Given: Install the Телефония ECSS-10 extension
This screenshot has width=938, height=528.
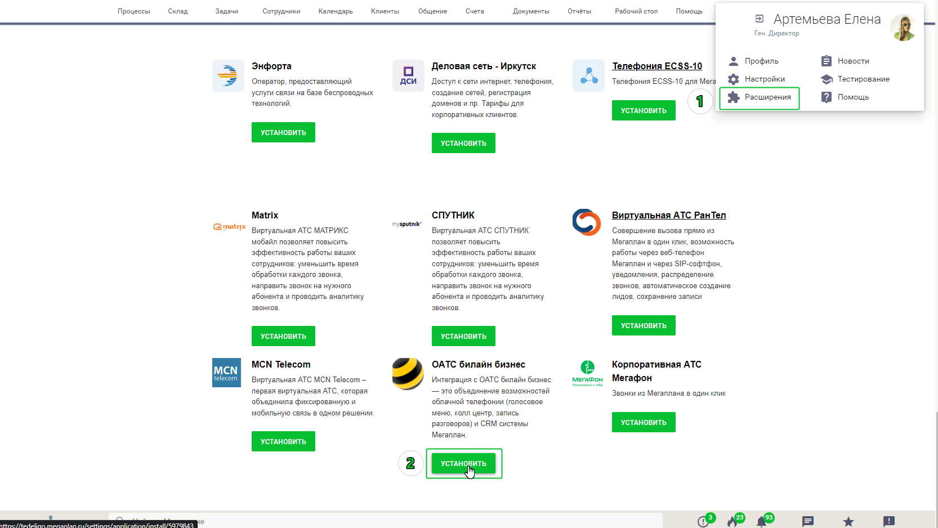Looking at the screenshot, I should pos(644,110).
